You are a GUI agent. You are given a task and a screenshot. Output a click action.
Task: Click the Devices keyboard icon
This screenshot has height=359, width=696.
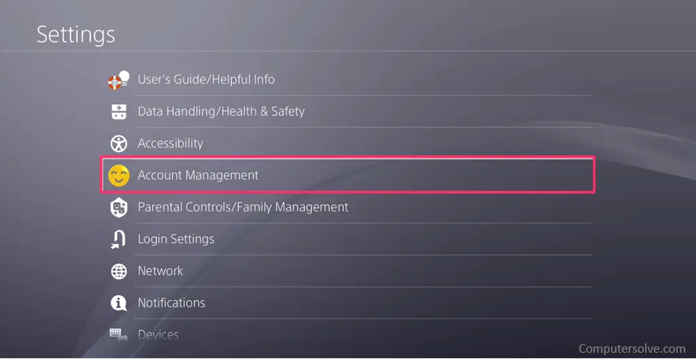(119, 334)
